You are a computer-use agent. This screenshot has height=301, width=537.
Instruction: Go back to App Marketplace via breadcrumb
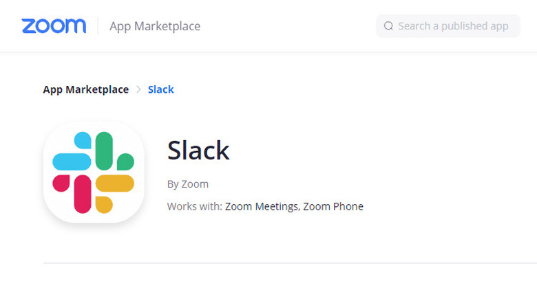(86, 89)
